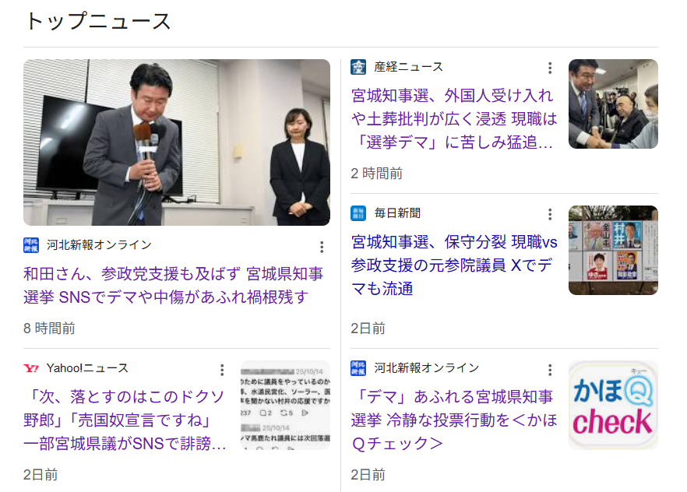
Task: Click the 産経ニュース source favicon
Action: pos(358,67)
